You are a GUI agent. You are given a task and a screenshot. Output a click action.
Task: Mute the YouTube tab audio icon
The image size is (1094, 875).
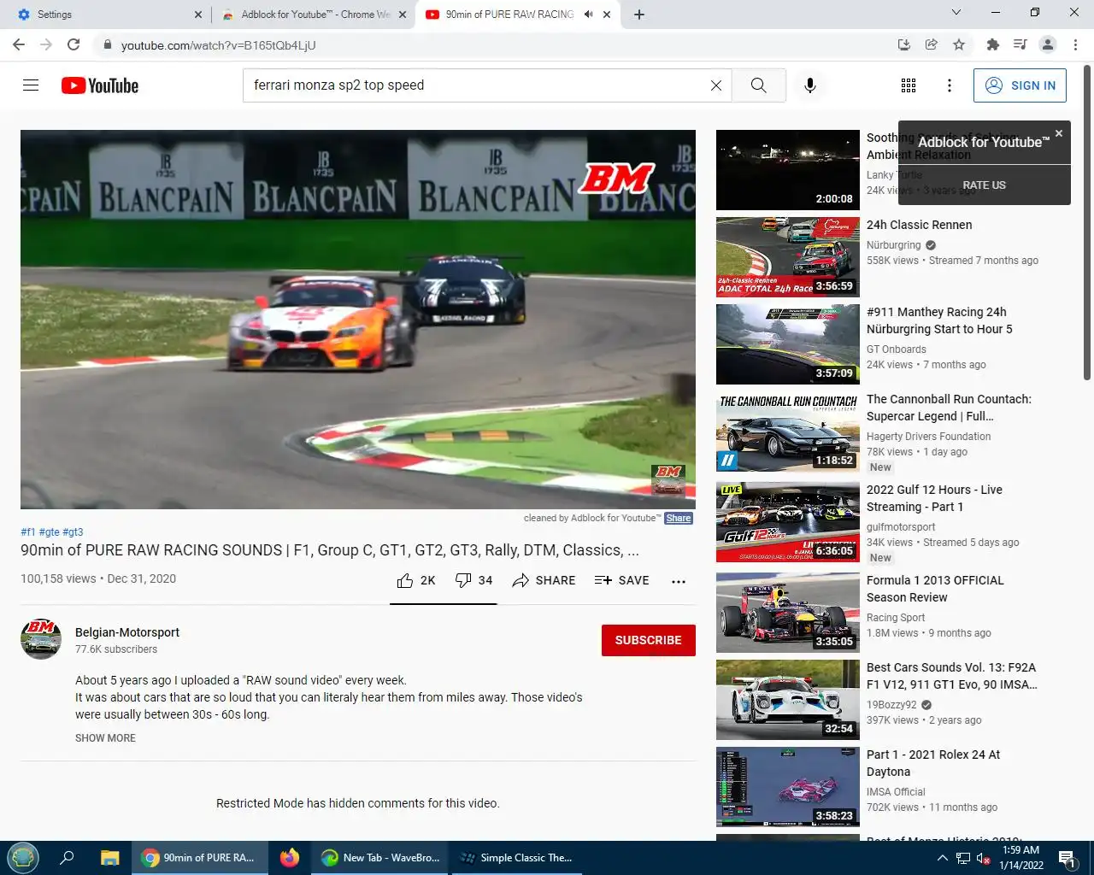[x=588, y=15]
